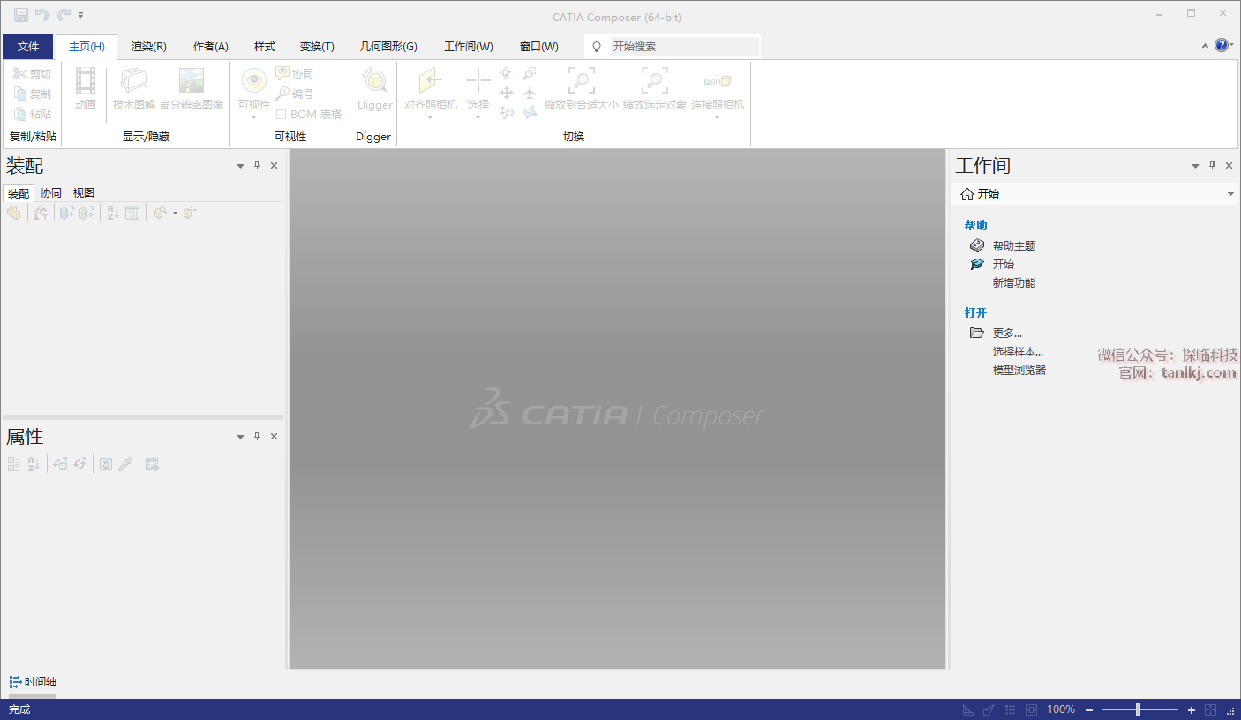This screenshot has height=720, width=1241.
Task: Open the help question mark icon
Action: [1222, 46]
